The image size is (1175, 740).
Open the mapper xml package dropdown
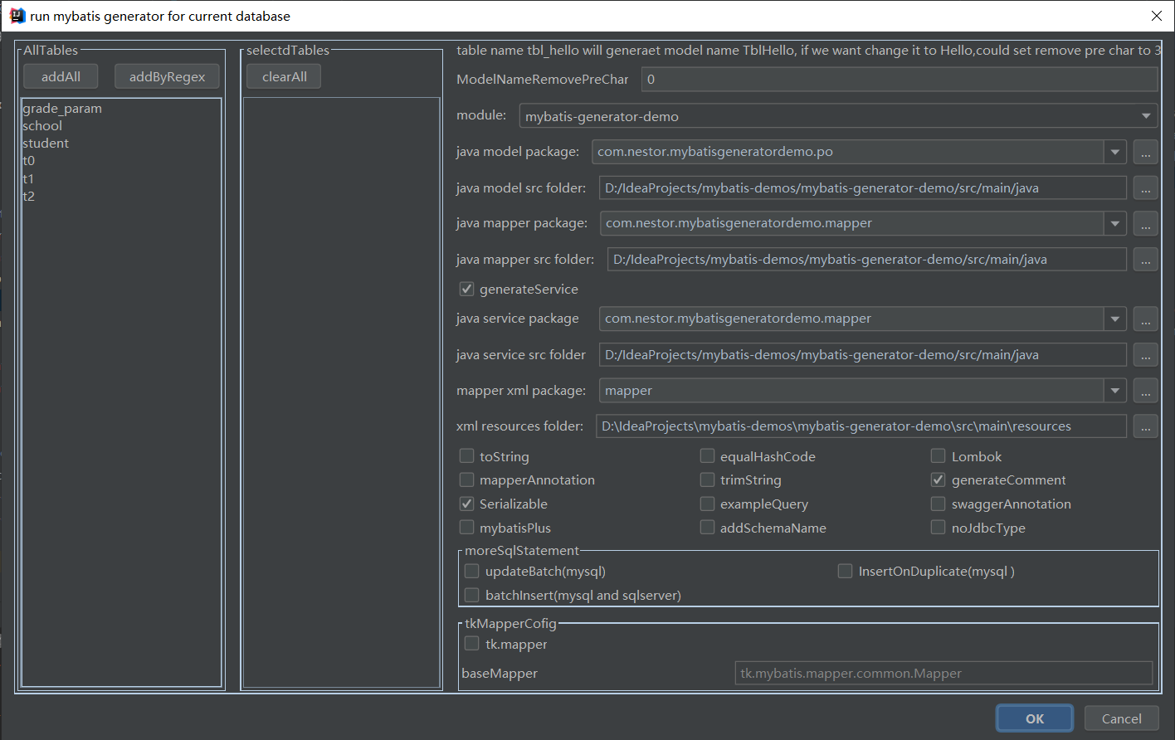tap(1114, 390)
